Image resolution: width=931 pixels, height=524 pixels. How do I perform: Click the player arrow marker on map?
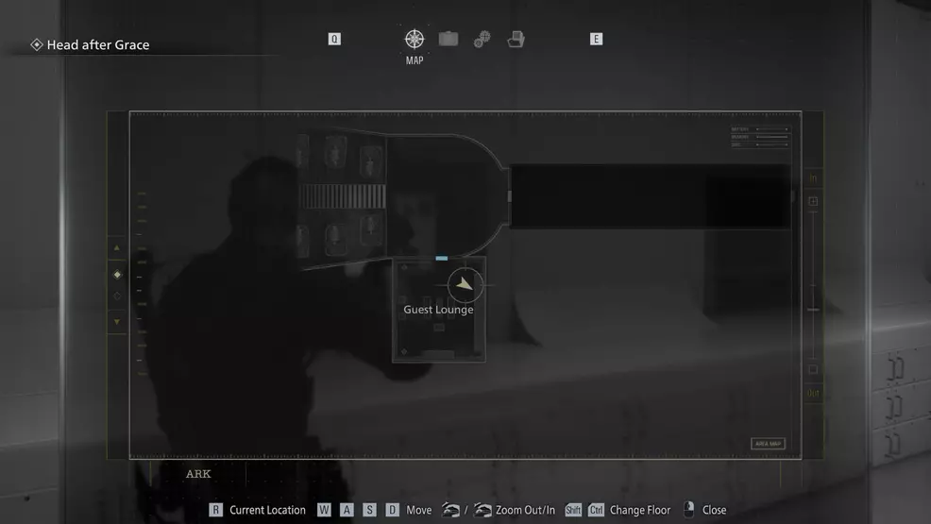point(465,285)
